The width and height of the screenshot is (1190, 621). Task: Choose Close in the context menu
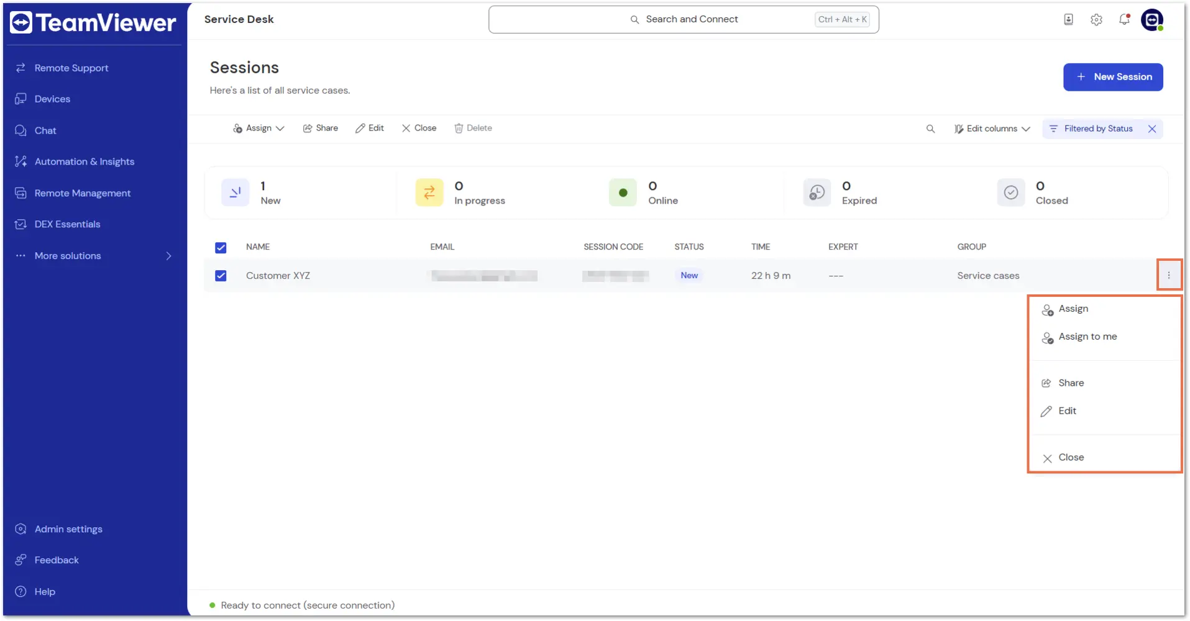pos(1070,458)
